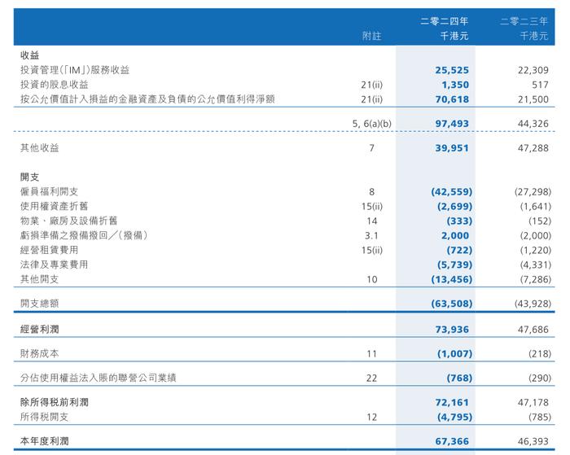Click the 2023 pre-tax profit 47,178
This screenshot has height=455, width=570.
point(533,402)
